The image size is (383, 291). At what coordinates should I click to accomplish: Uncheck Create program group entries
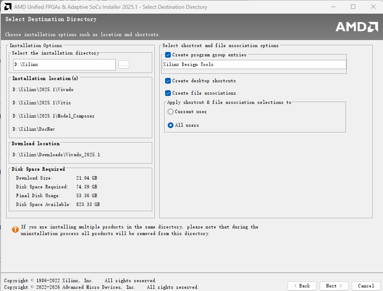(x=168, y=55)
